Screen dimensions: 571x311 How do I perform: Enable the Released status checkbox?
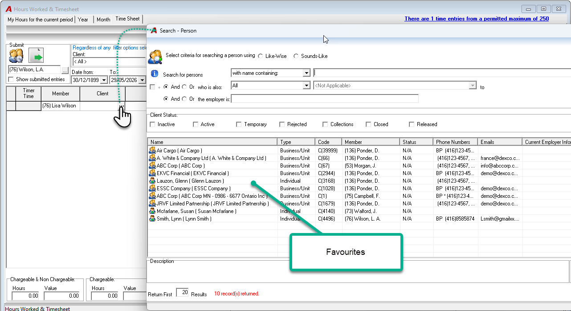[412, 124]
